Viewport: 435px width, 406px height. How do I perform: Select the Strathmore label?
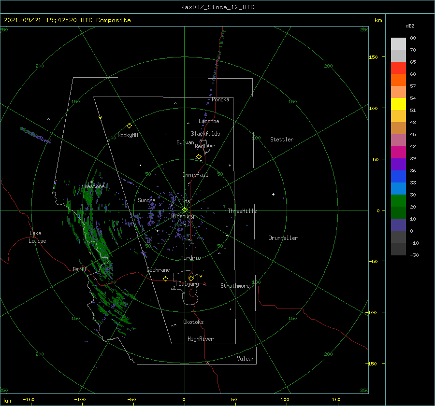pos(235,286)
